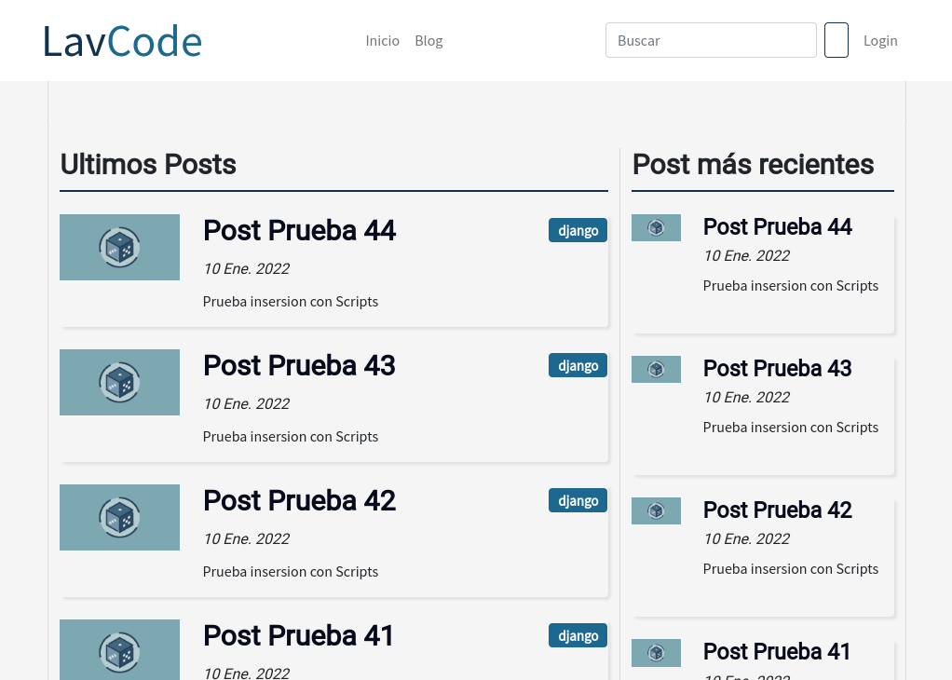Select the django tag on Post Prueba 43

click(x=578, y=365)
